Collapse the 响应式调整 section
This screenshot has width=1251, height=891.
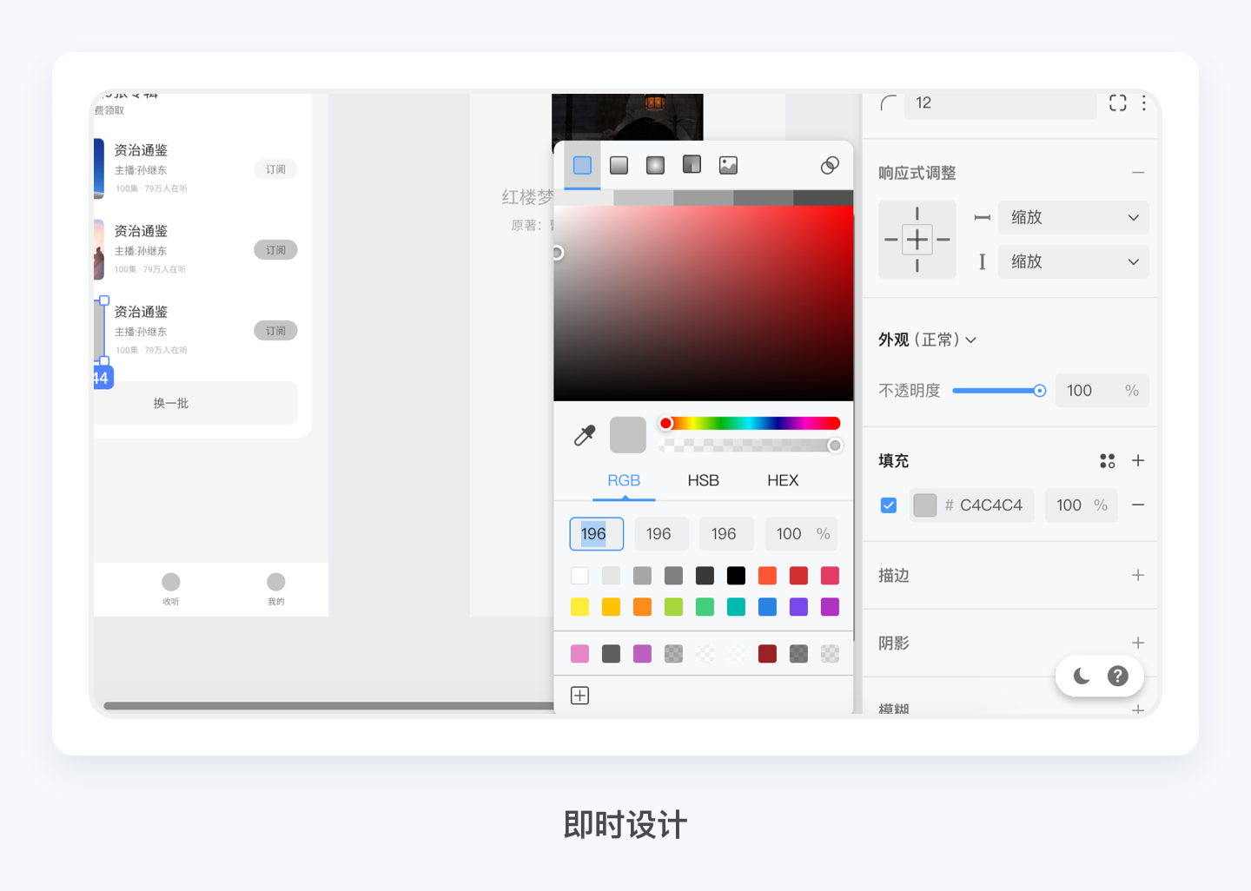pos(1138,172)
